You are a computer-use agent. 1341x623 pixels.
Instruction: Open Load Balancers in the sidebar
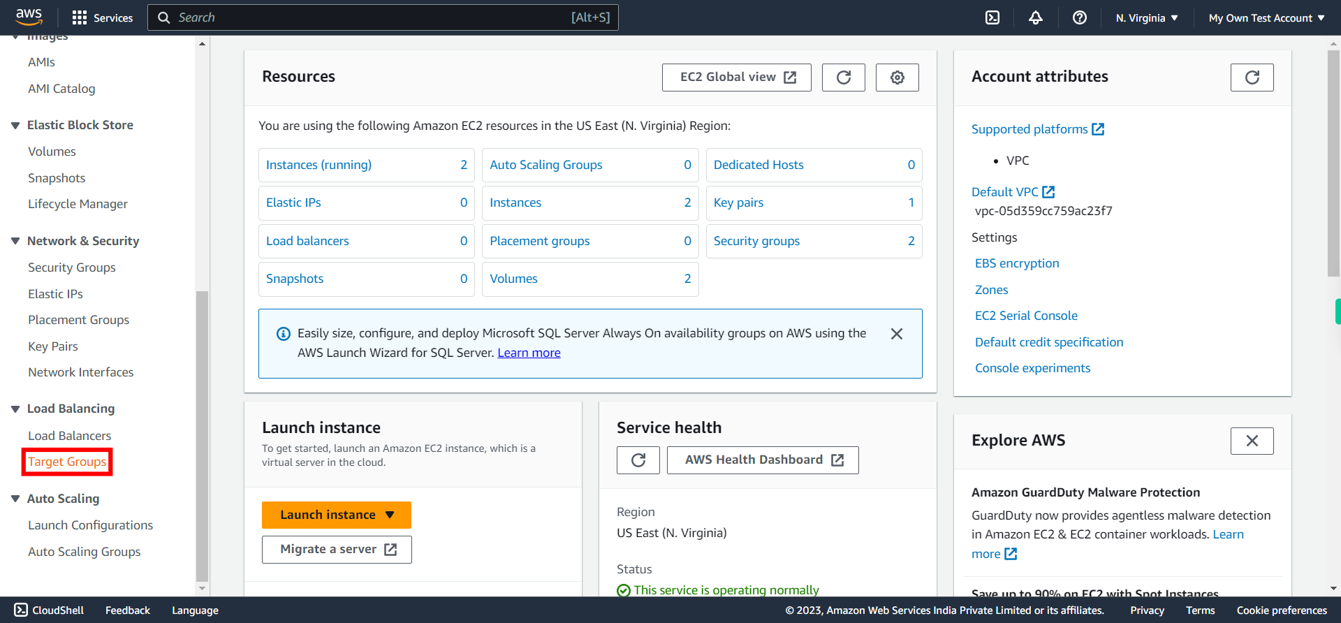point(69,436)
